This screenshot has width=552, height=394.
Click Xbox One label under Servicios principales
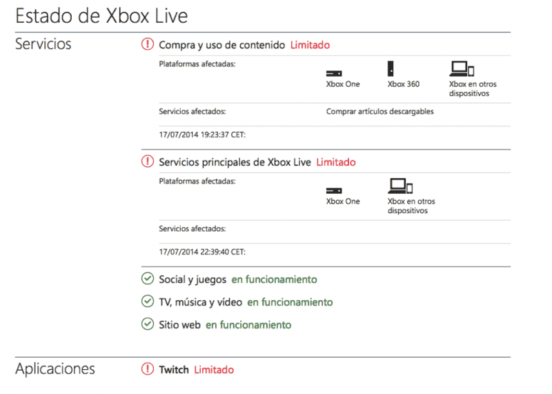click(x=343, y=201)
